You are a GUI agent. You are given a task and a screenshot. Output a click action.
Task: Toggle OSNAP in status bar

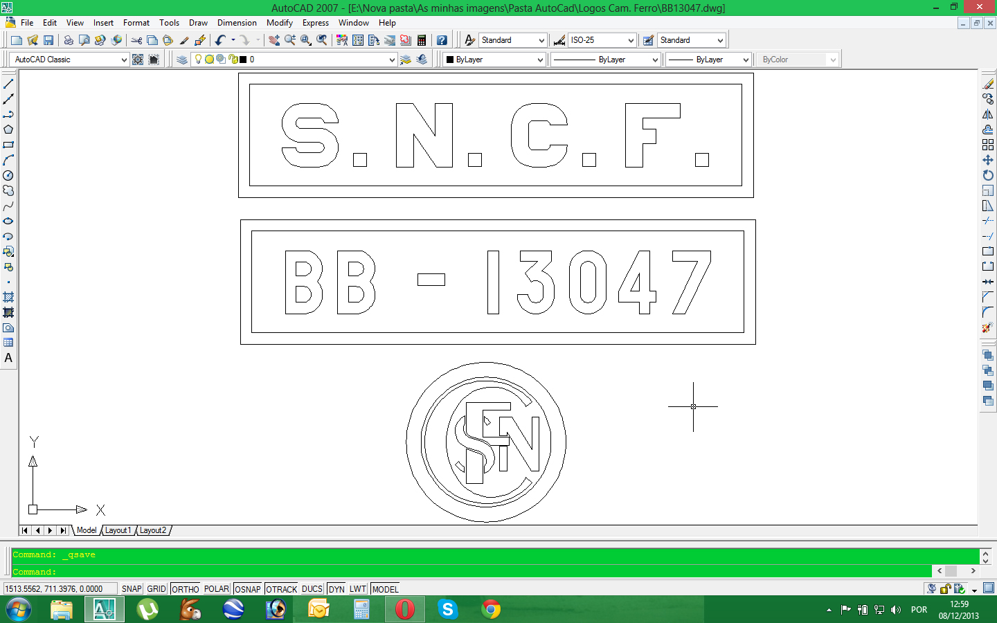[x=248, y=589]
